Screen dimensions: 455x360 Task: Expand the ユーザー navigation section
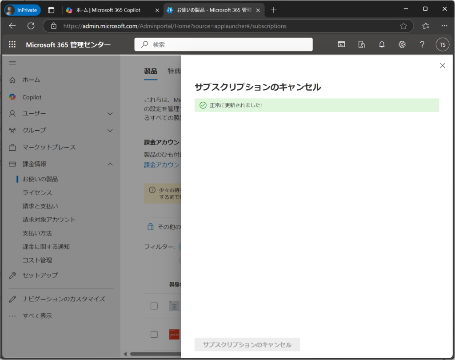click(110, 114)
